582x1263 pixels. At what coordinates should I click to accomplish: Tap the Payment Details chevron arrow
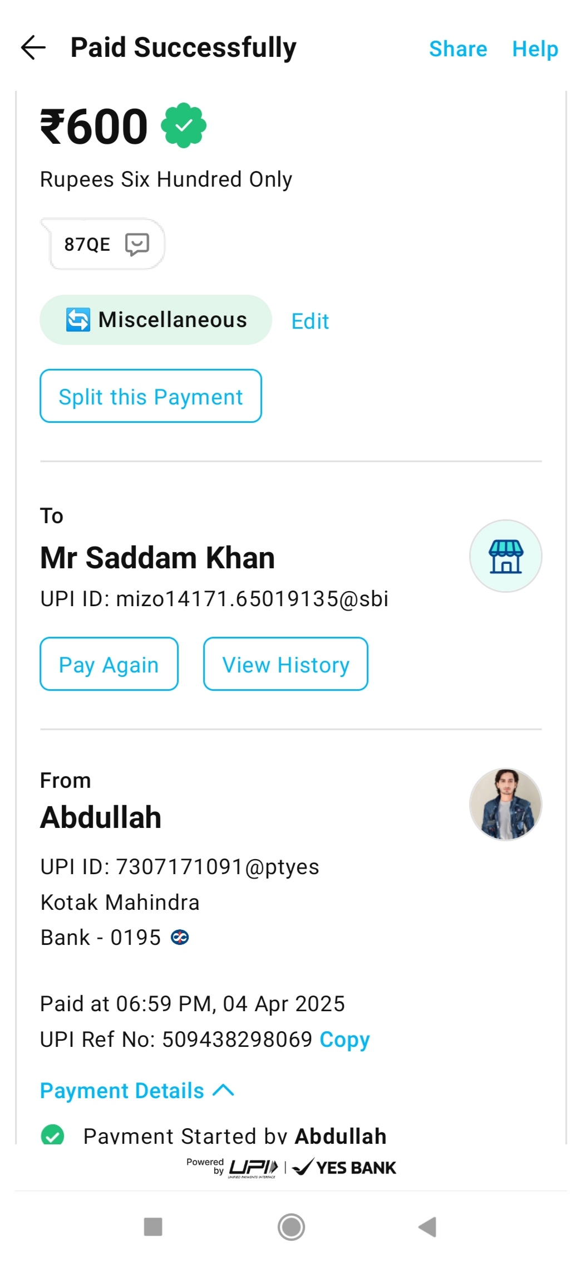(224, 1090)
